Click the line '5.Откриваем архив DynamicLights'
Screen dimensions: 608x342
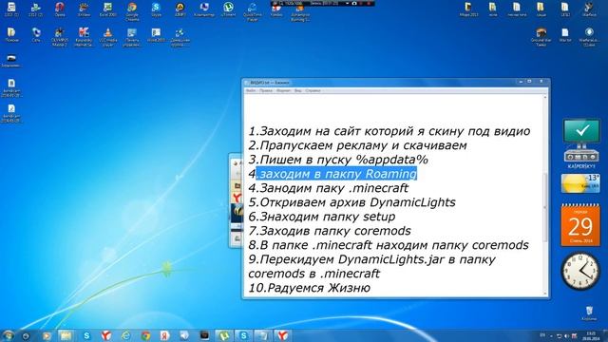(x=351, y=202)
